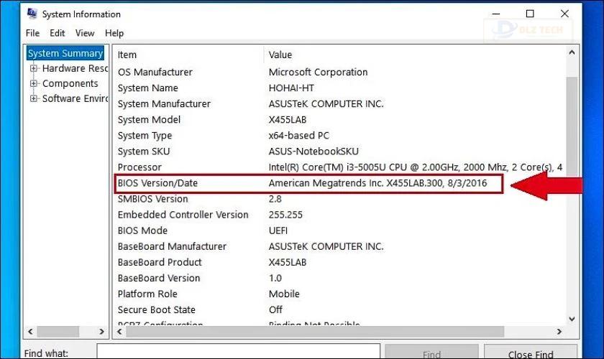
Task: Open the Edit menu
Action: (57, 33)
